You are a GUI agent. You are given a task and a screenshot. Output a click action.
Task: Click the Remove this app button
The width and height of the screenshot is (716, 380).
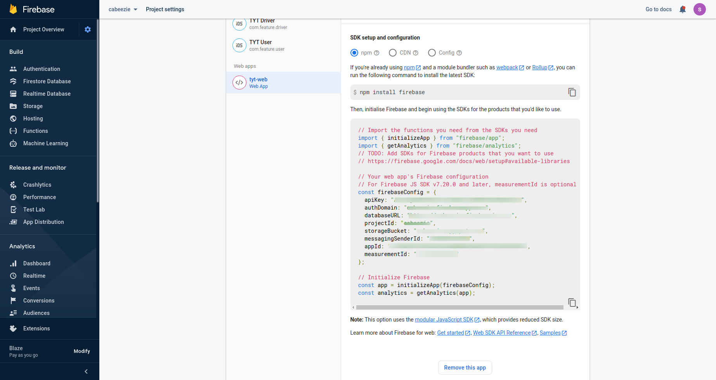tap(465, 367)
